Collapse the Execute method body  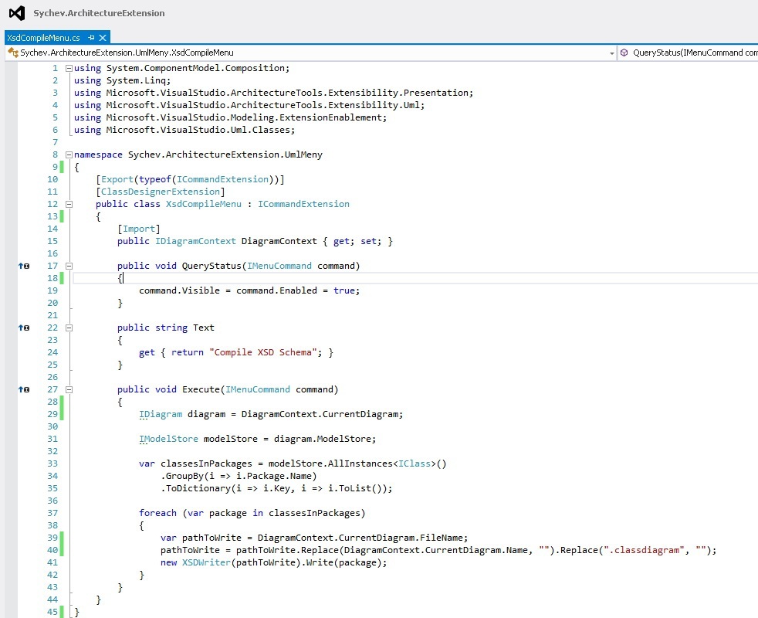pos(68,389)
